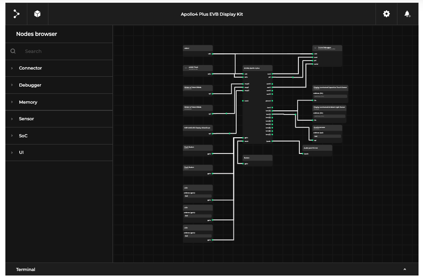Expand the Sensor category
The height and width of the screenshot is (280, 423).
[26, 119]
